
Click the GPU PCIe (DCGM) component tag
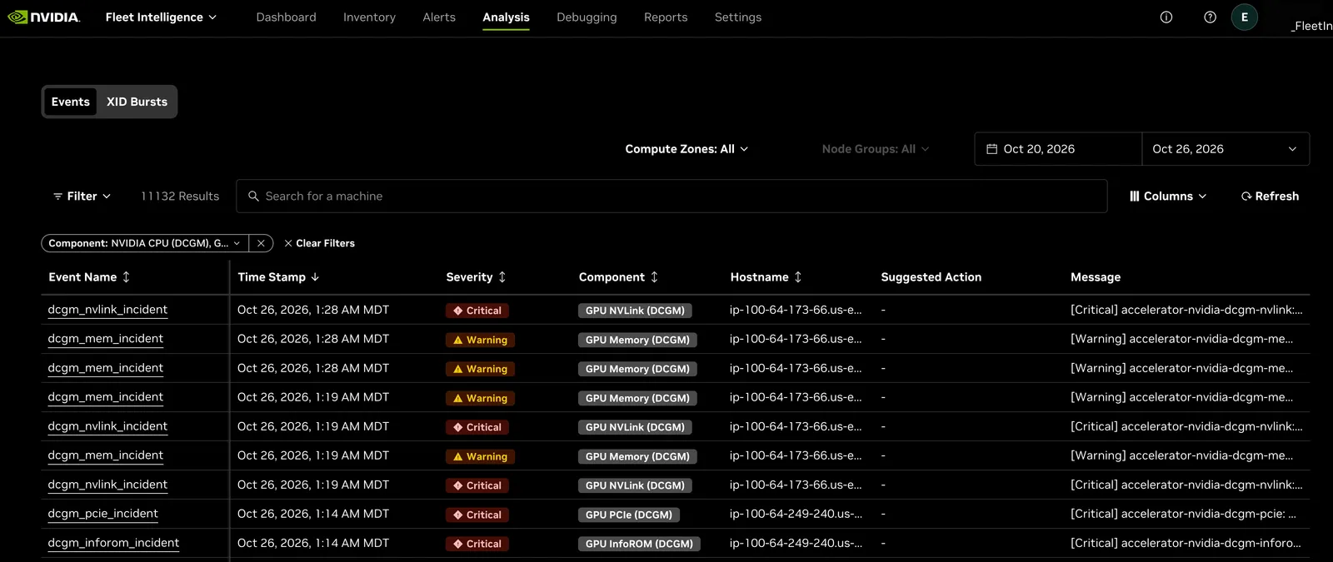[629, 515]
